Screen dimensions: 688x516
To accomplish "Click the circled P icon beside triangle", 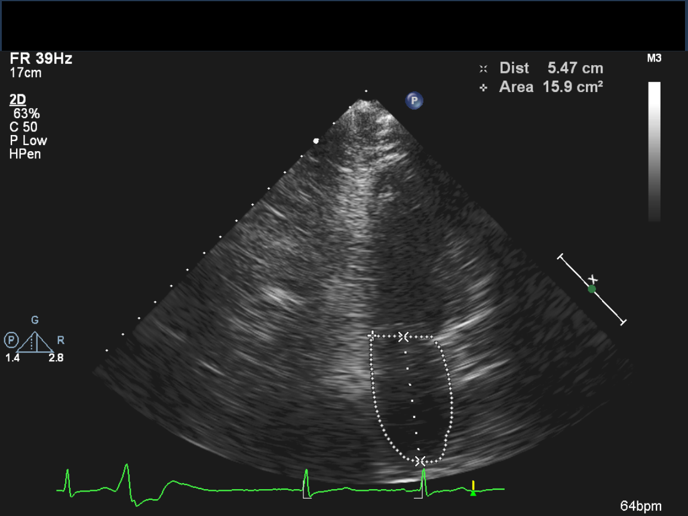I will pos(11,340).
